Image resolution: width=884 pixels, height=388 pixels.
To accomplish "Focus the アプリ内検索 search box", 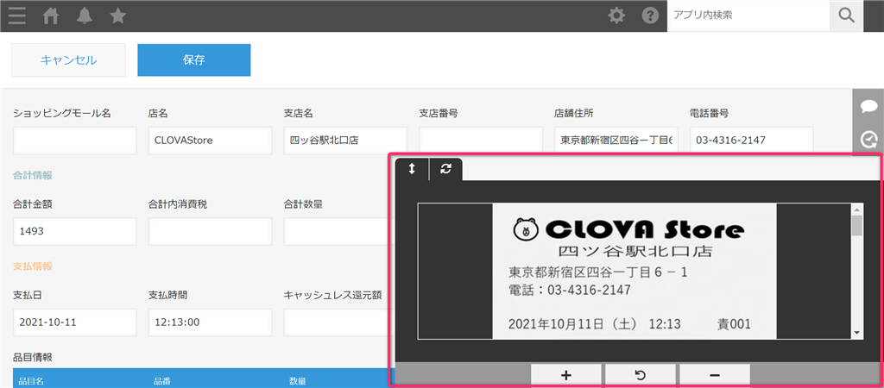I will [x=748, y=16].
